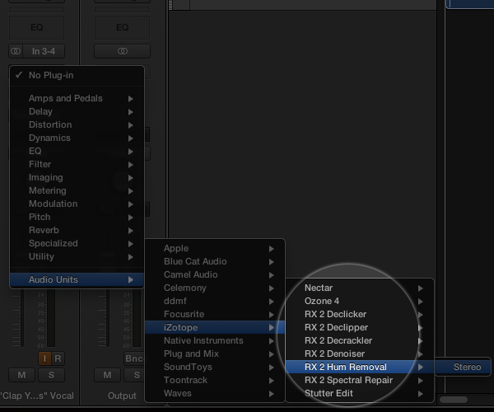Mute the Vocal channel strip
The image size is (494, 412).
point(21,375)
